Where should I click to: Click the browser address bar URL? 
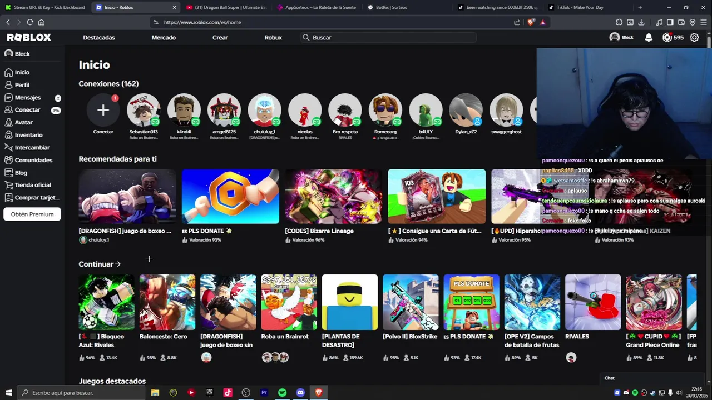202,22
